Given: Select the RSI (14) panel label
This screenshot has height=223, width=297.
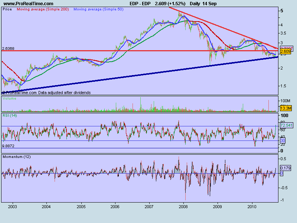Looking at the screenshot, I should coord(10,115).
